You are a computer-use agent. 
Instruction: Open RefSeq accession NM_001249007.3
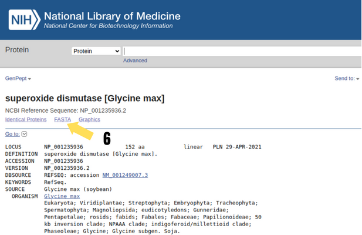click(125, 175)
